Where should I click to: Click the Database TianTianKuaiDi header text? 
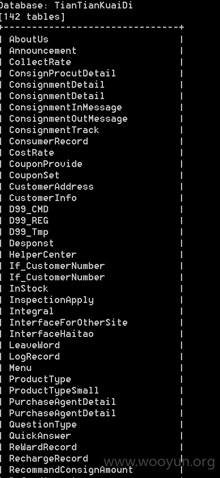[66, 5]
